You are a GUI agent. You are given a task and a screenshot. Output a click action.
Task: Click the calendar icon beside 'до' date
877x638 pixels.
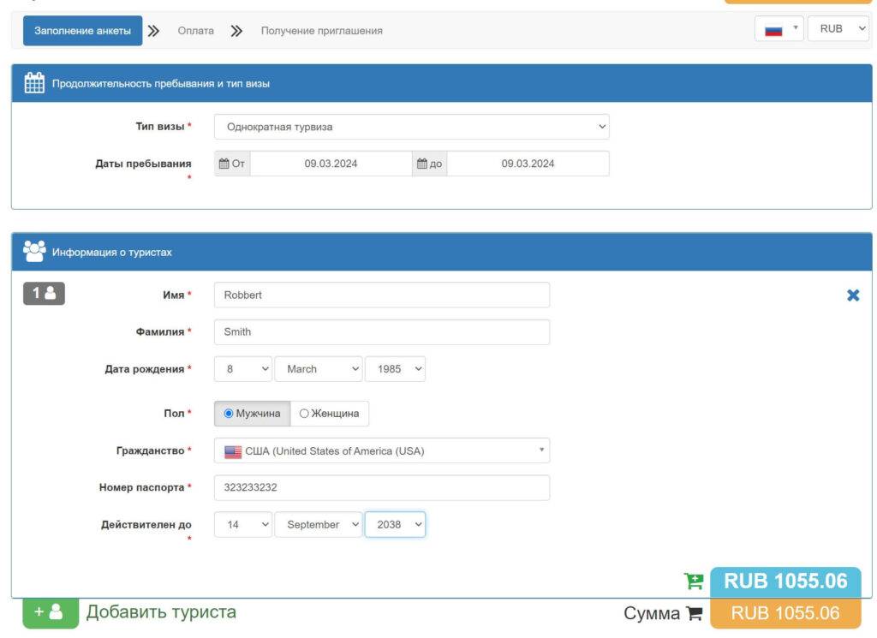421,164
